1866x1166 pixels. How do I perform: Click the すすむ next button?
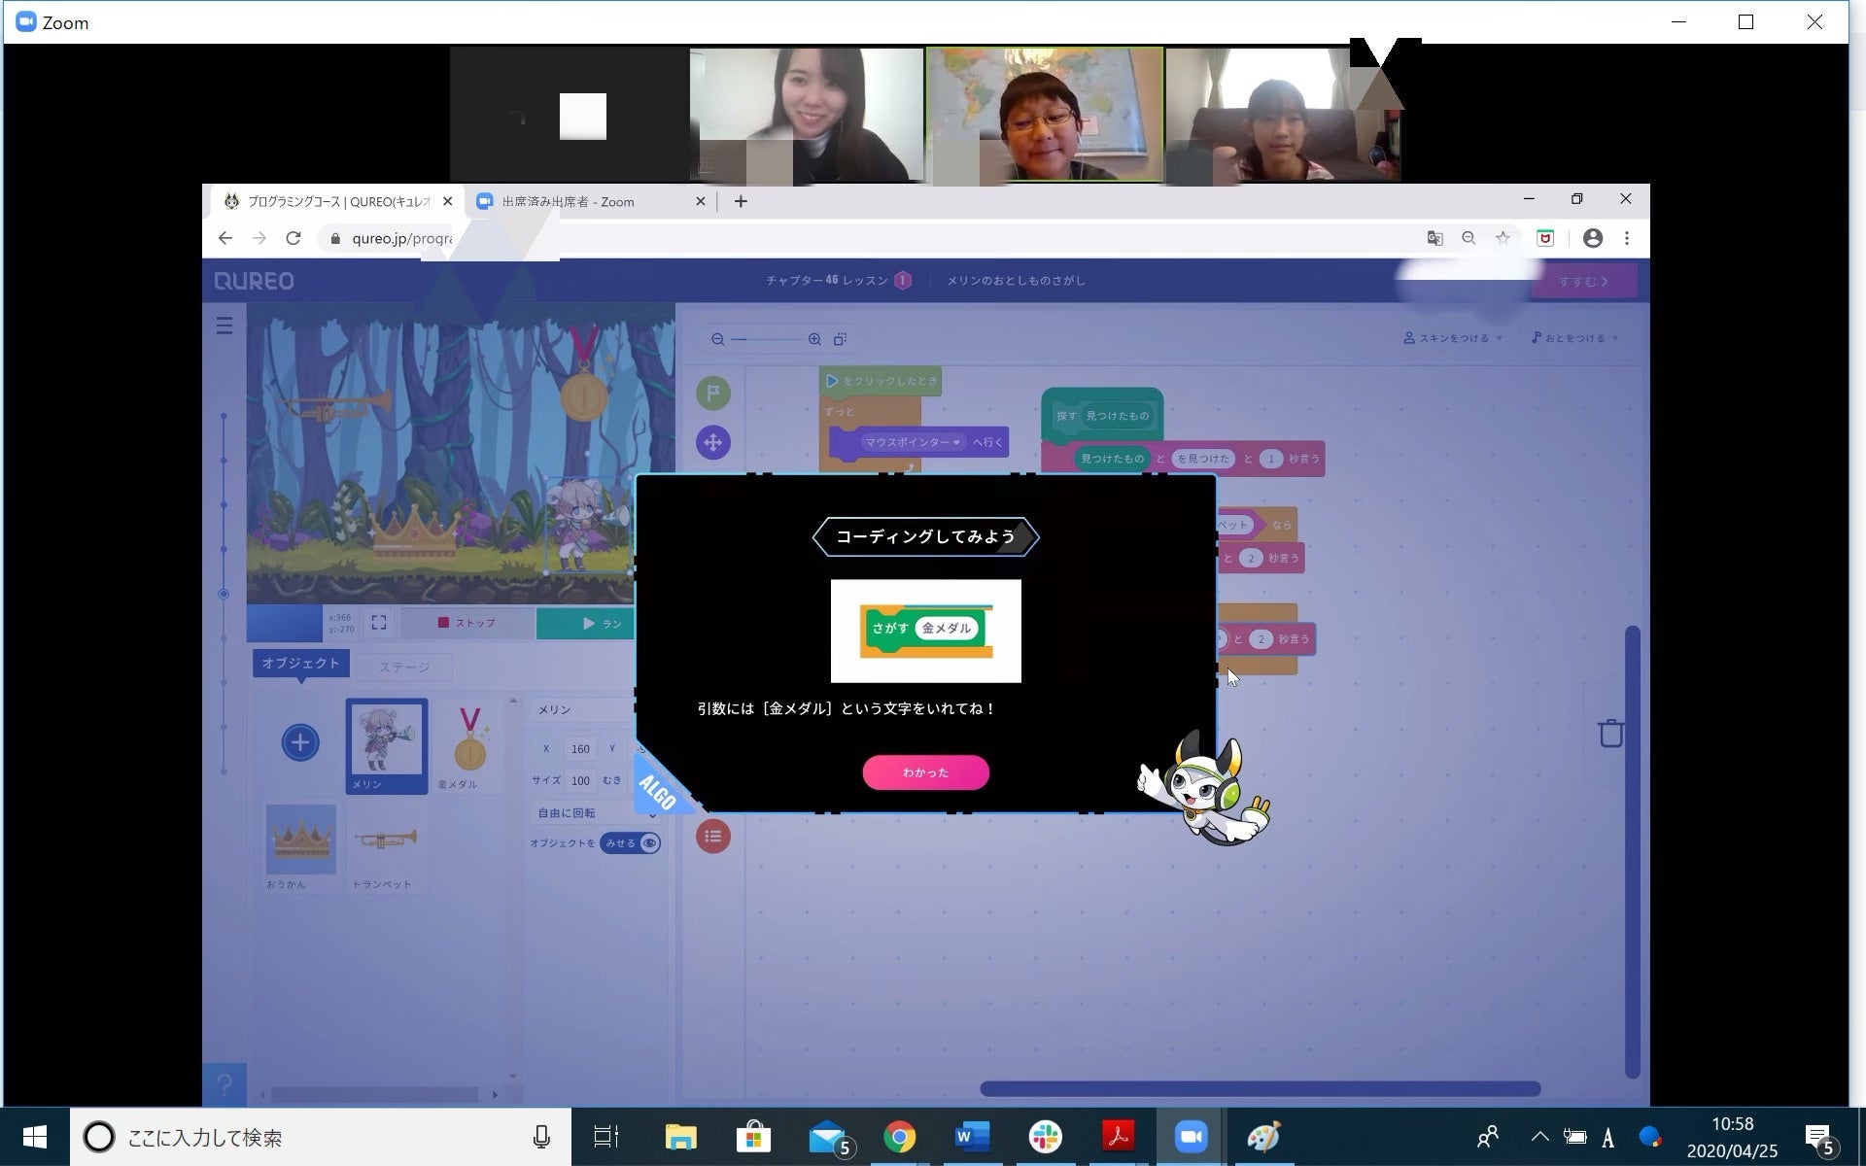click(x=1584, y=281)
